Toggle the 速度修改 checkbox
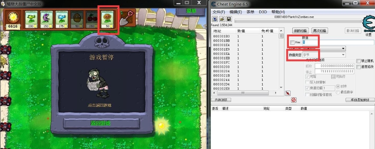Screen dimensions: 375x149 (x=359, y=67)
